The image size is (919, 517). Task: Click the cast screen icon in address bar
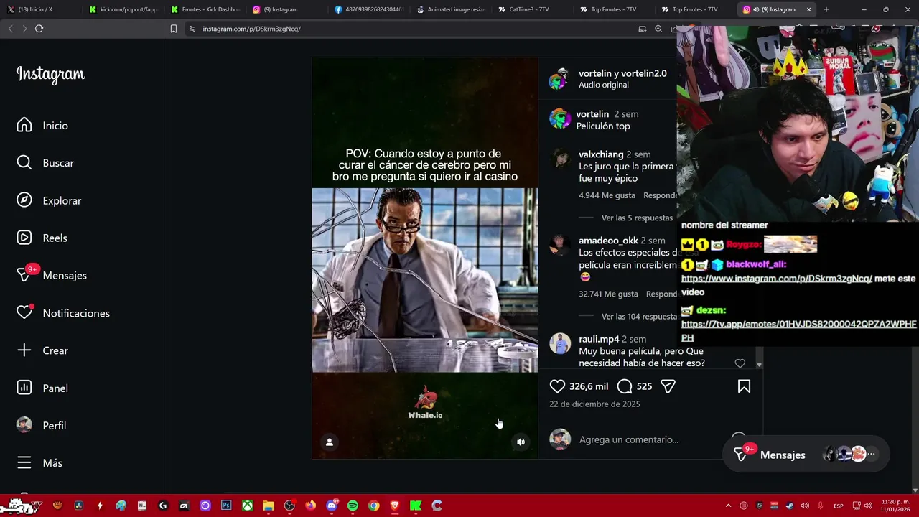point(643,29)
